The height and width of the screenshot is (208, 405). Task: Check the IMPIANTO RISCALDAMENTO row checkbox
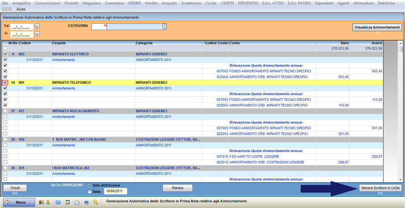(5, 111)
